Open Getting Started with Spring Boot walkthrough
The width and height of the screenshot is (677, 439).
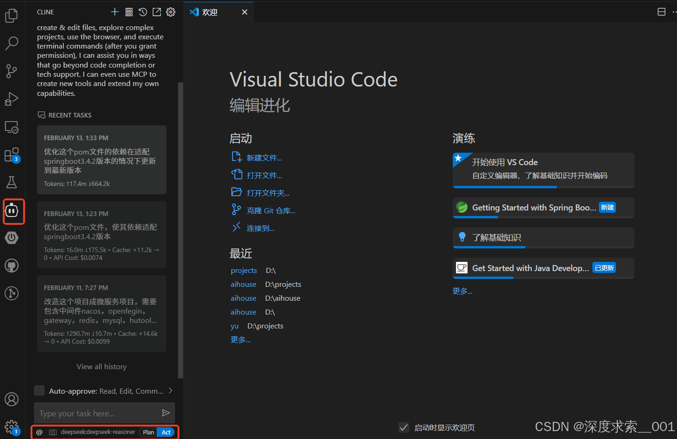coord(543,208)
